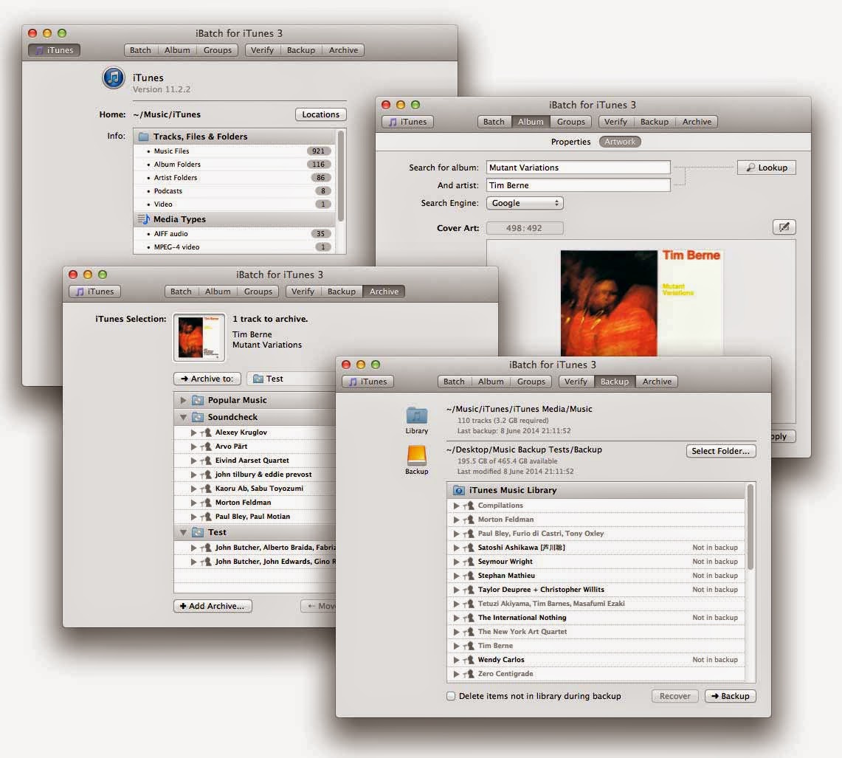Click the Search for album text field
Screen dimensions: 842x758
pyautogui.click(x=579, y=168)
